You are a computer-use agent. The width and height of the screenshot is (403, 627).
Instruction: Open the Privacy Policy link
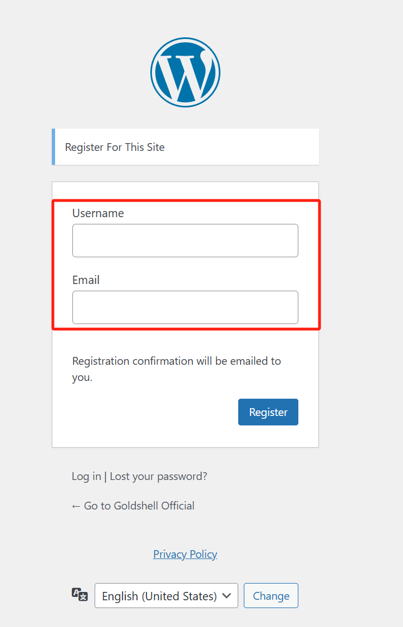tap(185, 554)
